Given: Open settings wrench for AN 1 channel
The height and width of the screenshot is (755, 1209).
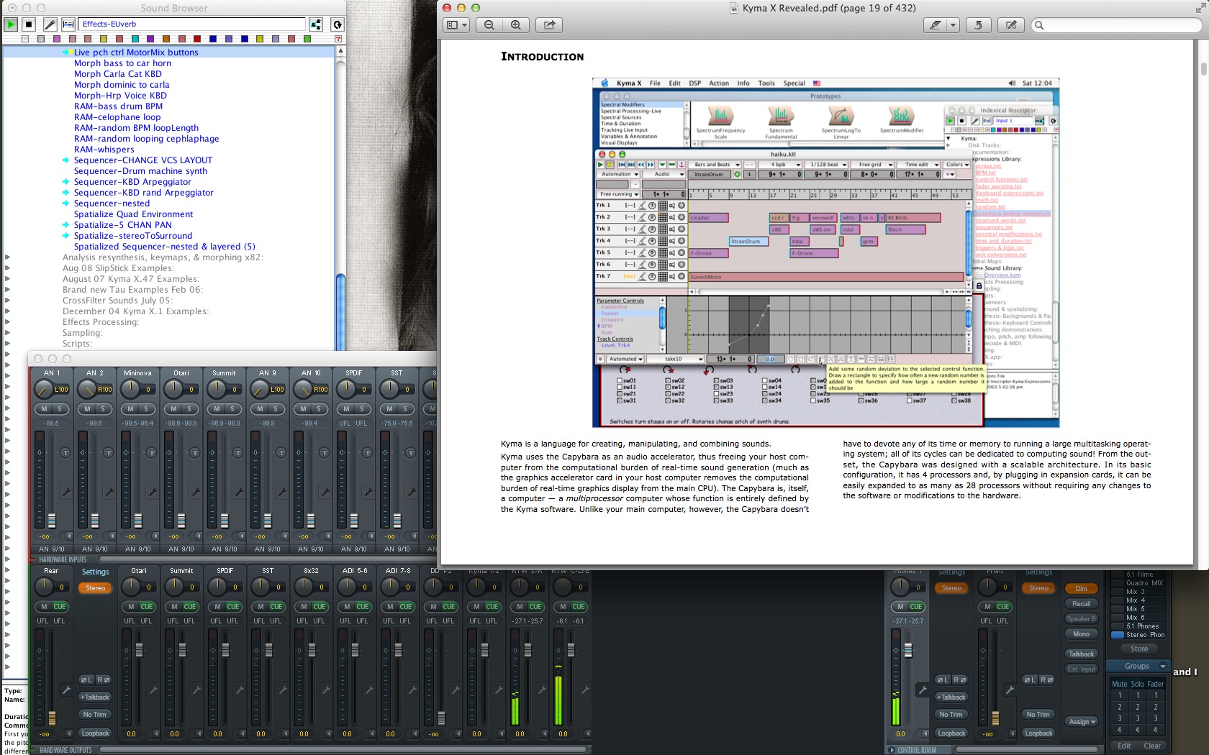Looking at the screenshot, I should (65, 493).
